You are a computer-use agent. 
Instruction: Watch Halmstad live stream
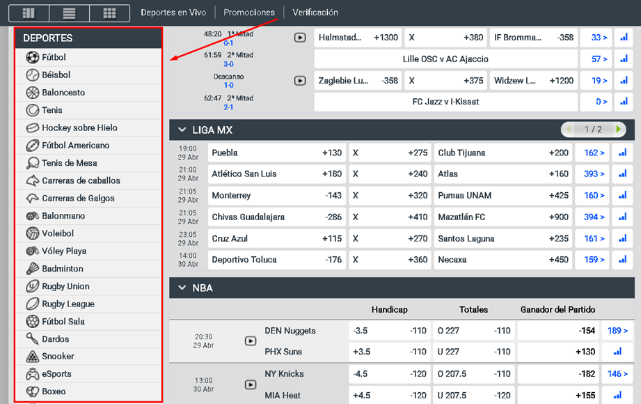click(x=300, y=38)
